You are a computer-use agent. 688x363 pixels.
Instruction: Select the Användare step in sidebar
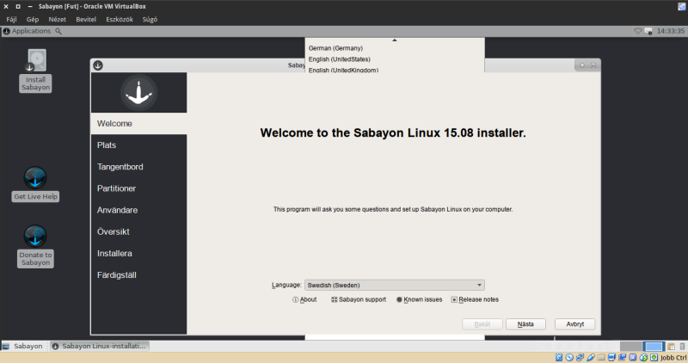138,210
